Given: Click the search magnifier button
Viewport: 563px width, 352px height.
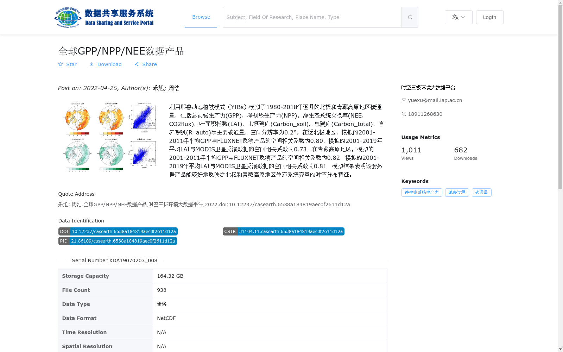Looking at the screenshot, I should coord(410,17).
